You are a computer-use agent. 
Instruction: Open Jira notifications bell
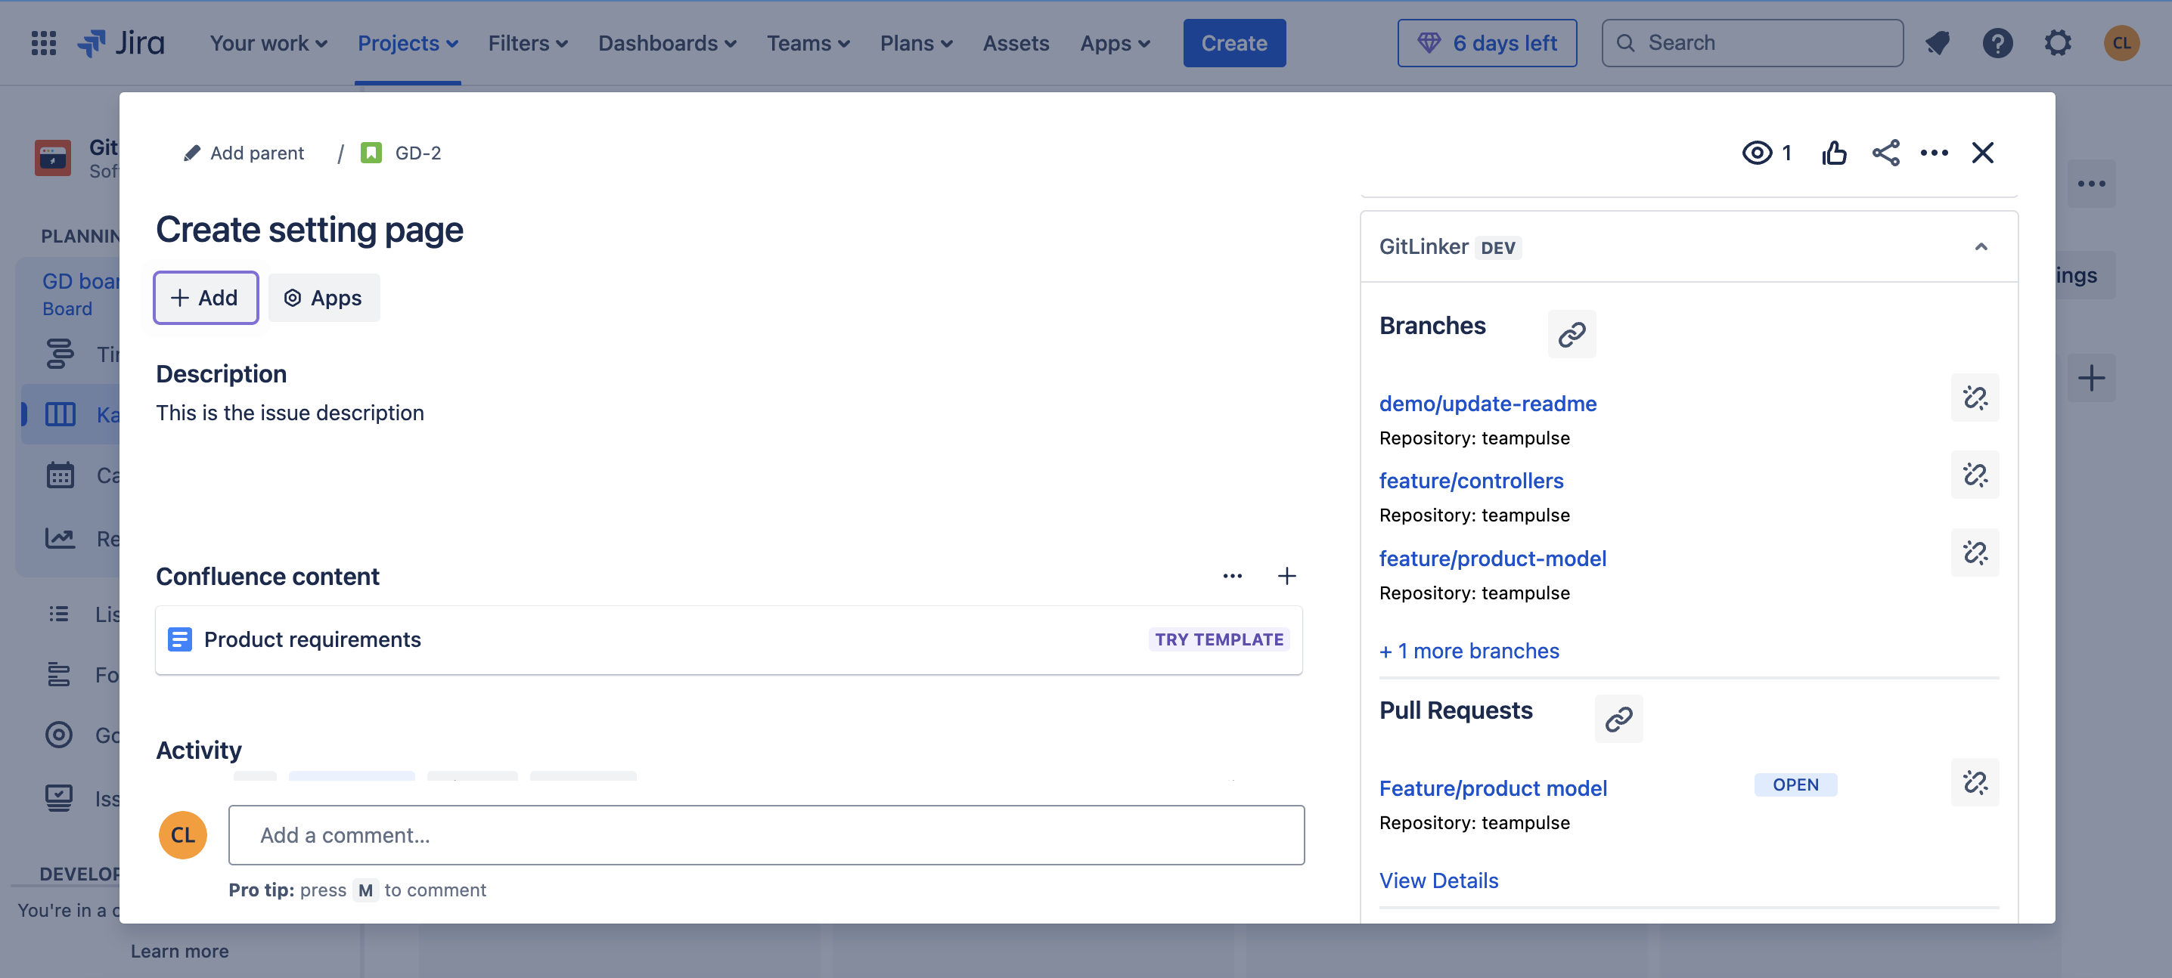pos(1937,43)
